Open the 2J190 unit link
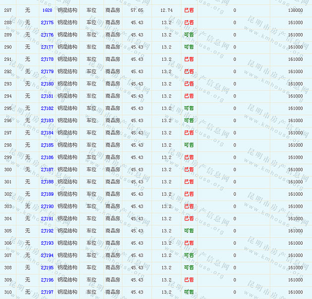 [x=47, y=207]
